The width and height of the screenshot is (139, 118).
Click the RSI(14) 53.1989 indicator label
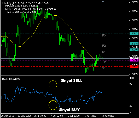tap(11, 79)
